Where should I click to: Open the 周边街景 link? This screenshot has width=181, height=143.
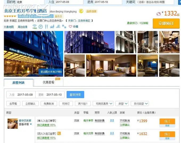pos(23,27)
